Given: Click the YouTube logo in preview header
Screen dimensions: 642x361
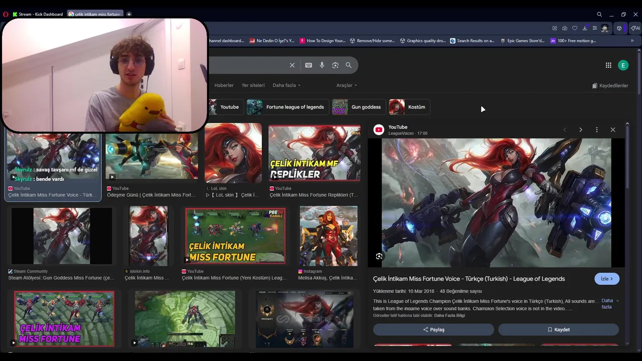Looking at the screenshot, I should click(379, 130).
